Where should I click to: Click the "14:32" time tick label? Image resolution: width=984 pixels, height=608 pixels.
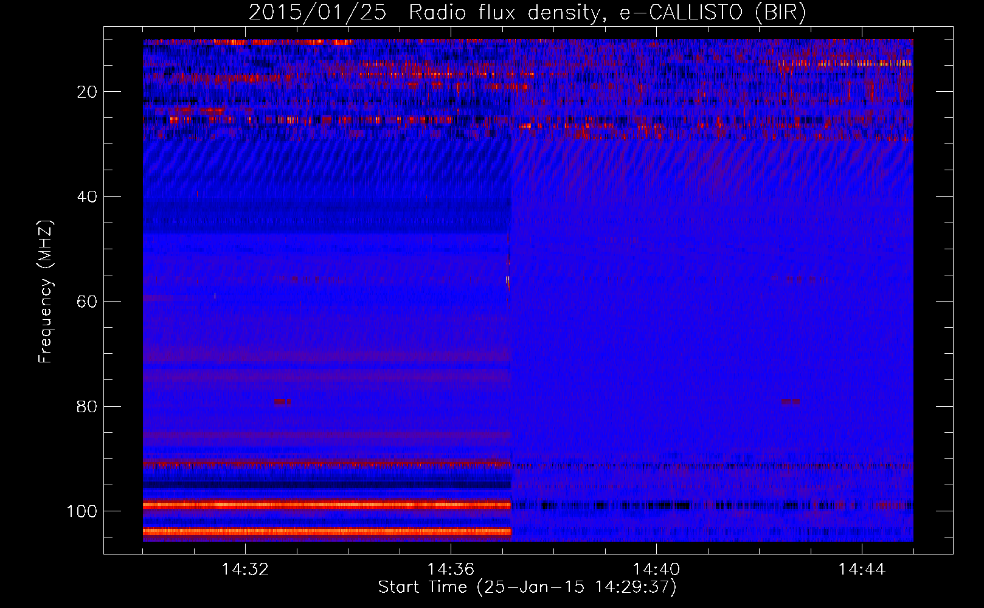245,570
